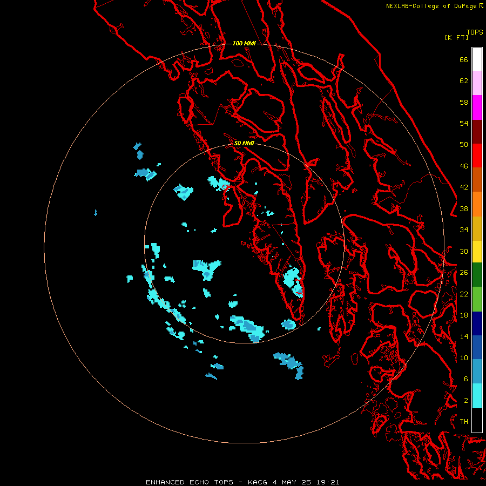The image size is (486, 486).
Task: Click the dark green 26 kft legend swatch
Action: click(477, 275)
